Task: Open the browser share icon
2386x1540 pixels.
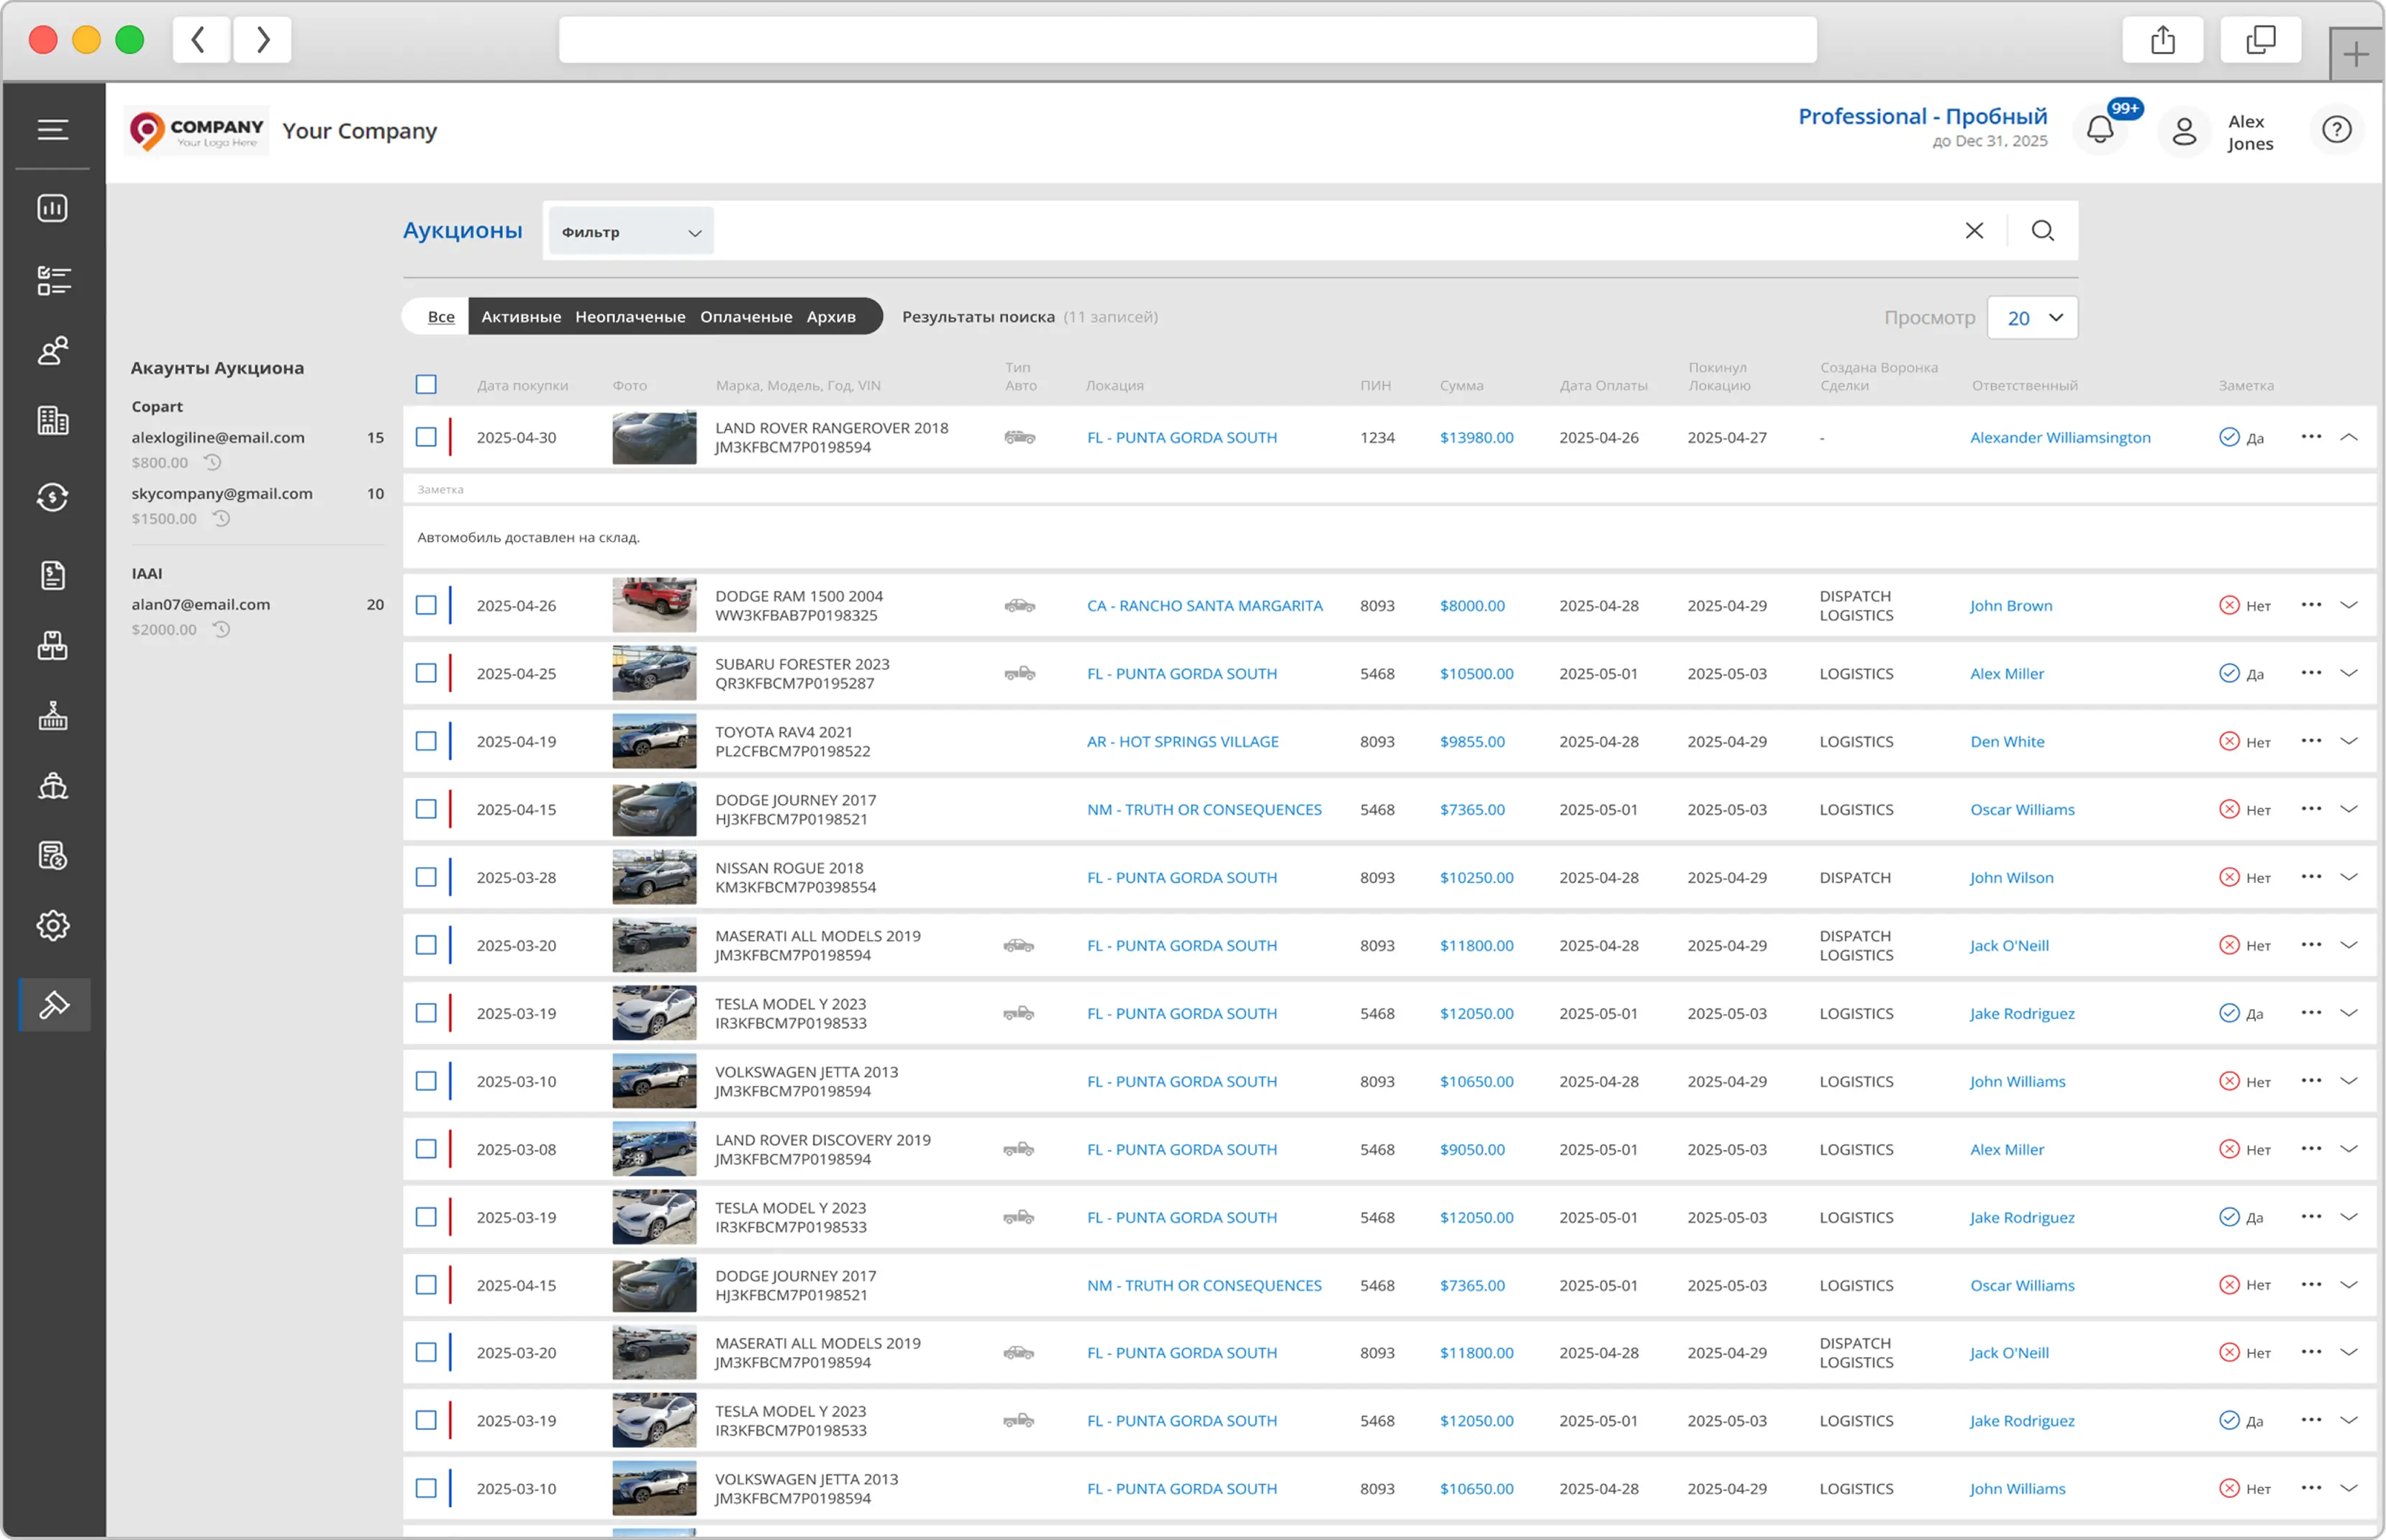Action: [2163, 40]
